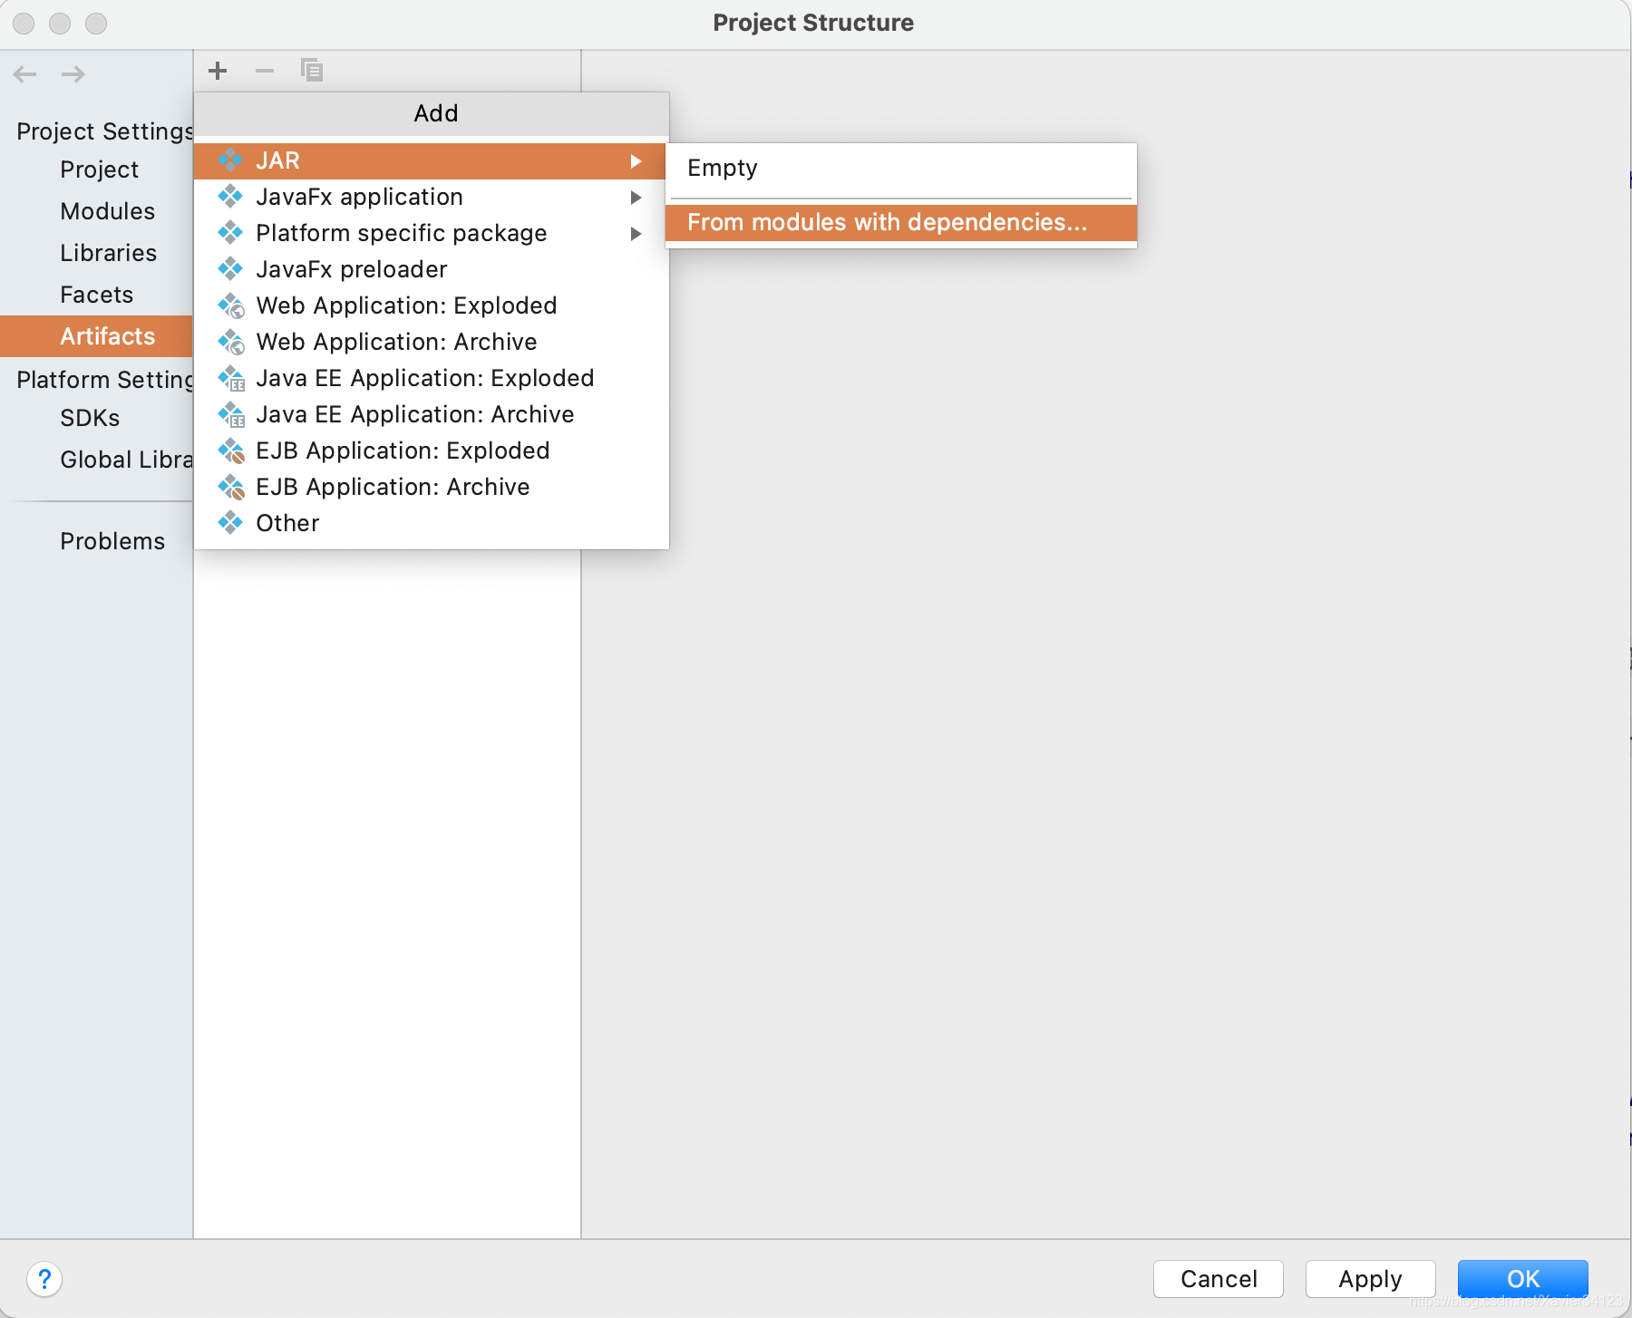Open Facets settings in sidebar
Viewport: 1632px width, 1318px height.
point(96,295)
